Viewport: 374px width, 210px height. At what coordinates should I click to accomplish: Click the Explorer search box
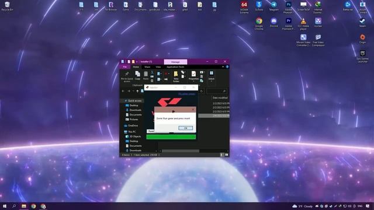pyautogui.click(x=217, y=91)
